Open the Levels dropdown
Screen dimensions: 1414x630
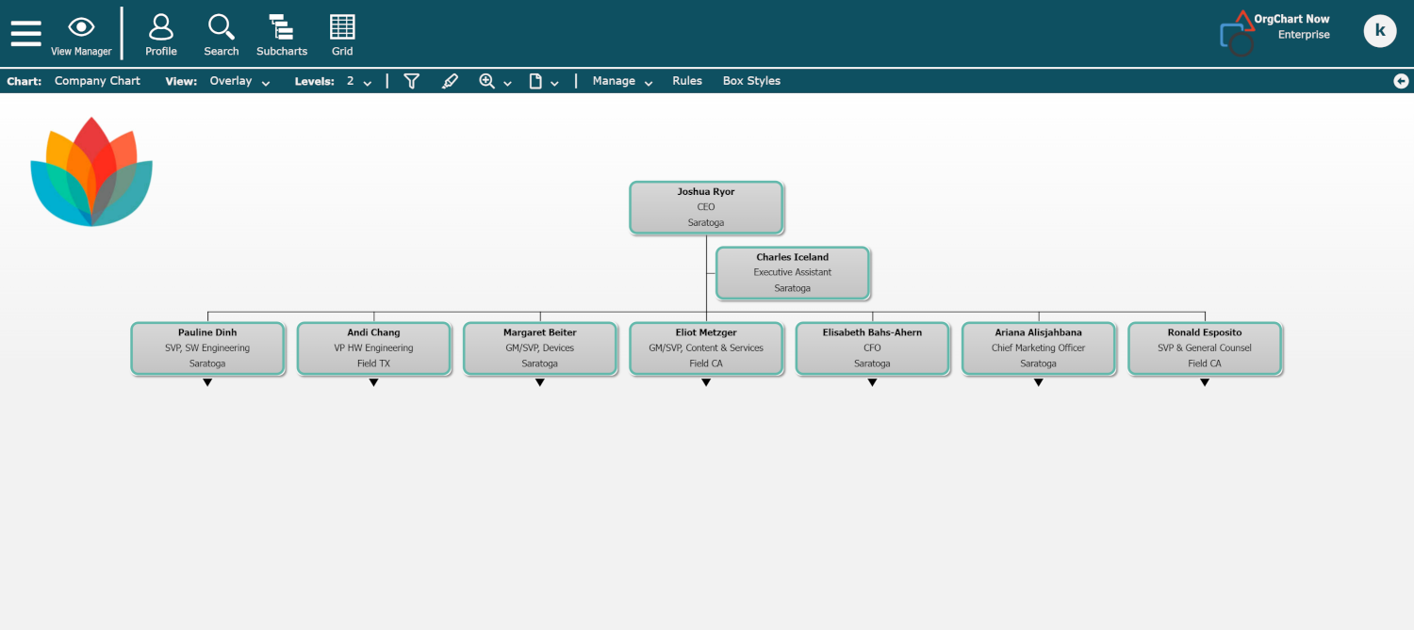(359, 81)
